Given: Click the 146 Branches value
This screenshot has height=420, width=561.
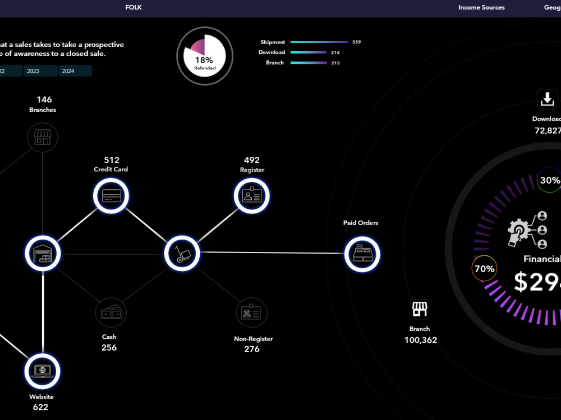Looking at the screenshot, I should click(44, 100).
